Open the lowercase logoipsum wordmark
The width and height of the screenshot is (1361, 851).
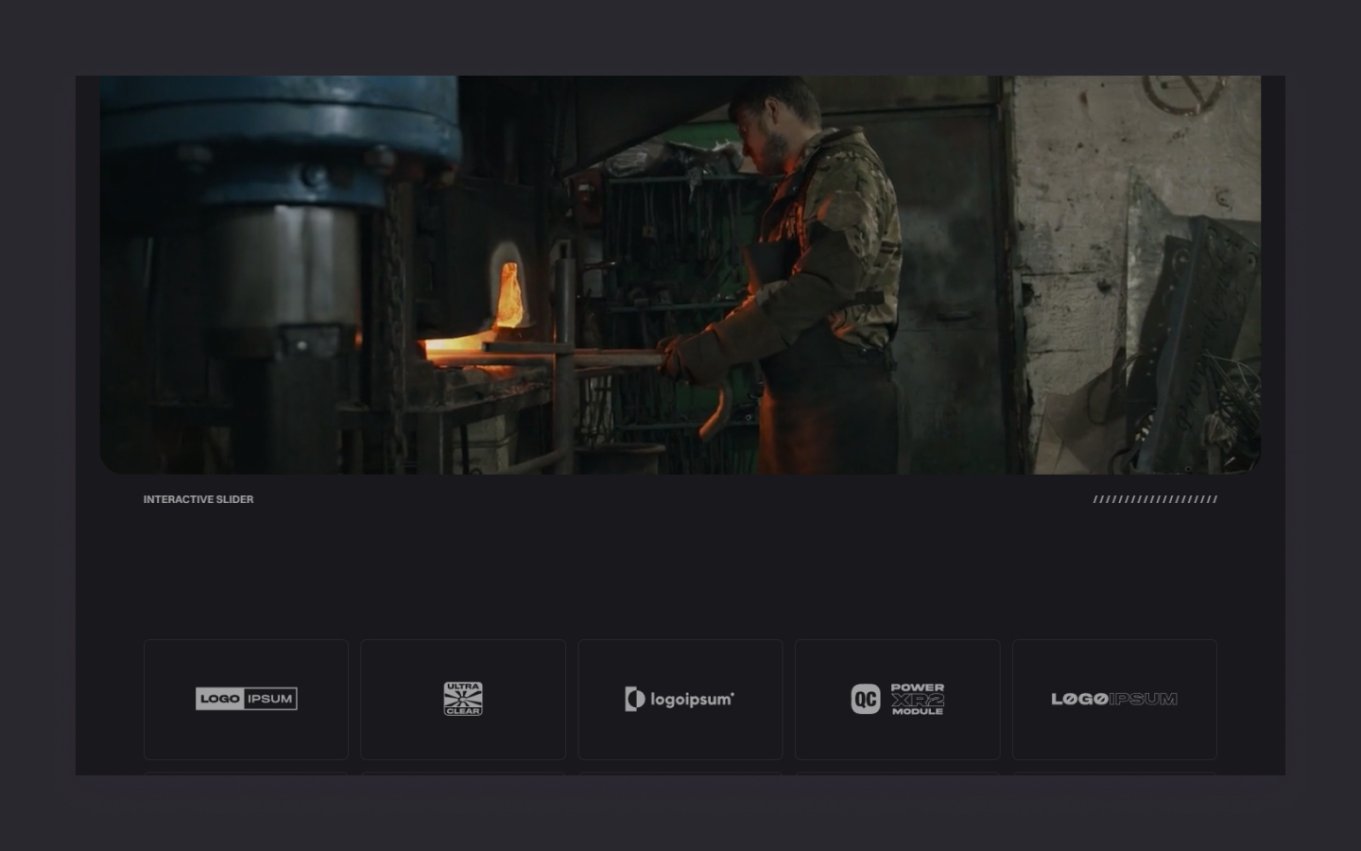pos(692,700)
